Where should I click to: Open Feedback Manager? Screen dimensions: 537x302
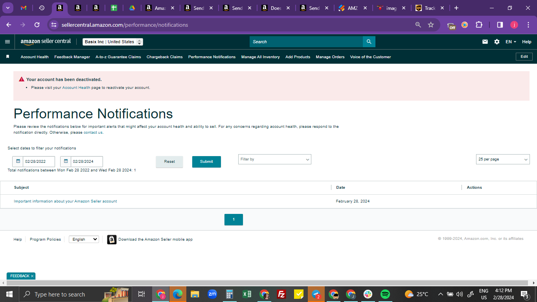(72, 57)
